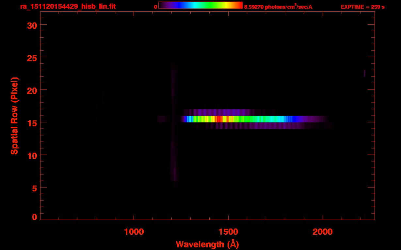Click the 2000 tick label on wavelength axis

pos(323,232)
